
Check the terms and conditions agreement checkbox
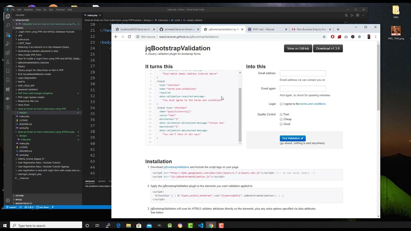[x=281, y=104]
